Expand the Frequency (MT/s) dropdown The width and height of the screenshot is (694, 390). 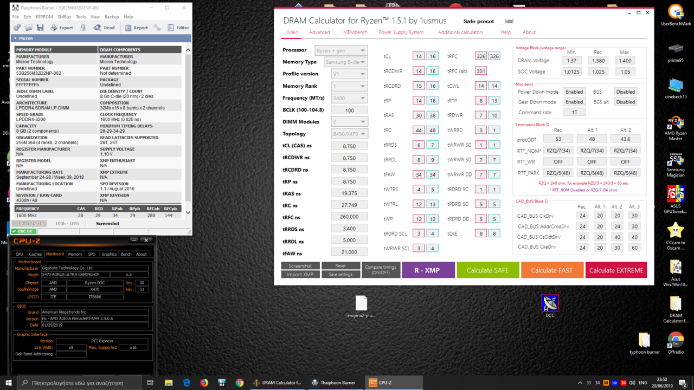click(x=349, y=98)
